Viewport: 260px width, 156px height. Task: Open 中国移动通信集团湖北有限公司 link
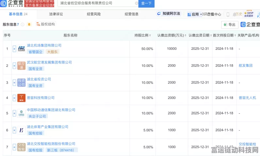(x=51, y=110)
